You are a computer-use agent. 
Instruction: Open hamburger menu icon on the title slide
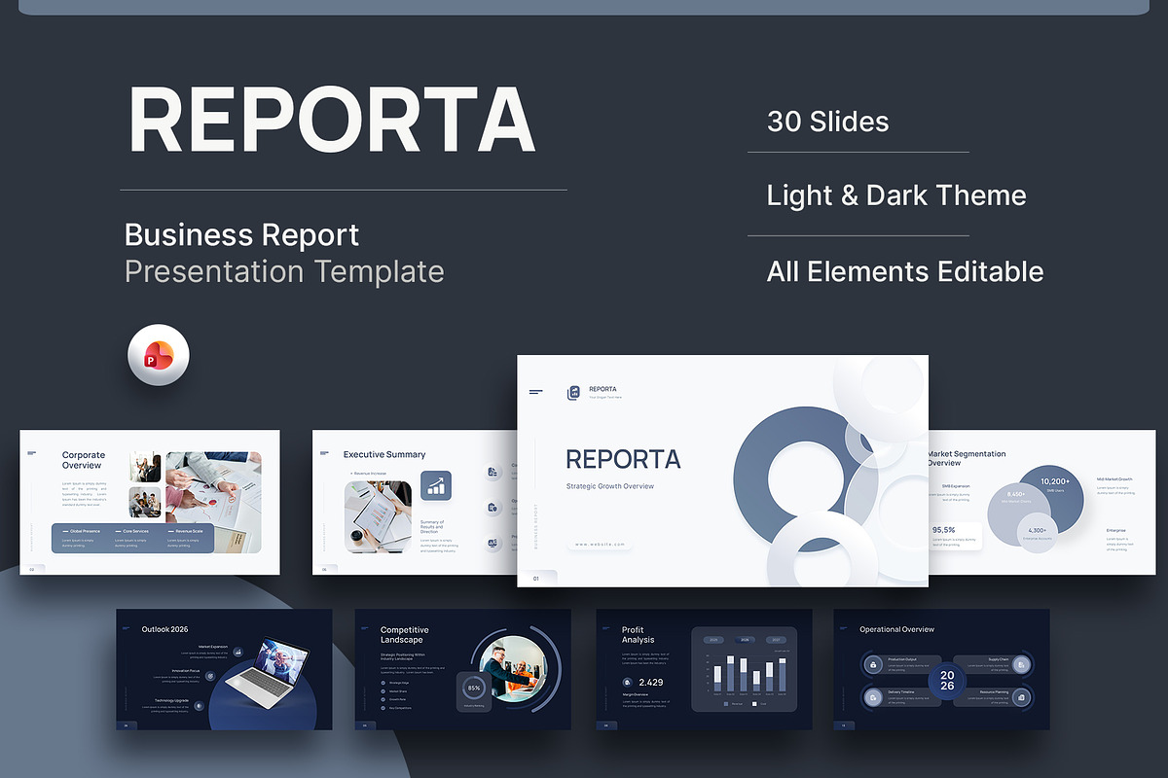pyautogui.click(x=536, y=392)
